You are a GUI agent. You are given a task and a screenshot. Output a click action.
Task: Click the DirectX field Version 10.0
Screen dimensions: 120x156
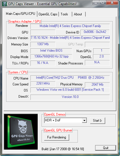point(70,97)
